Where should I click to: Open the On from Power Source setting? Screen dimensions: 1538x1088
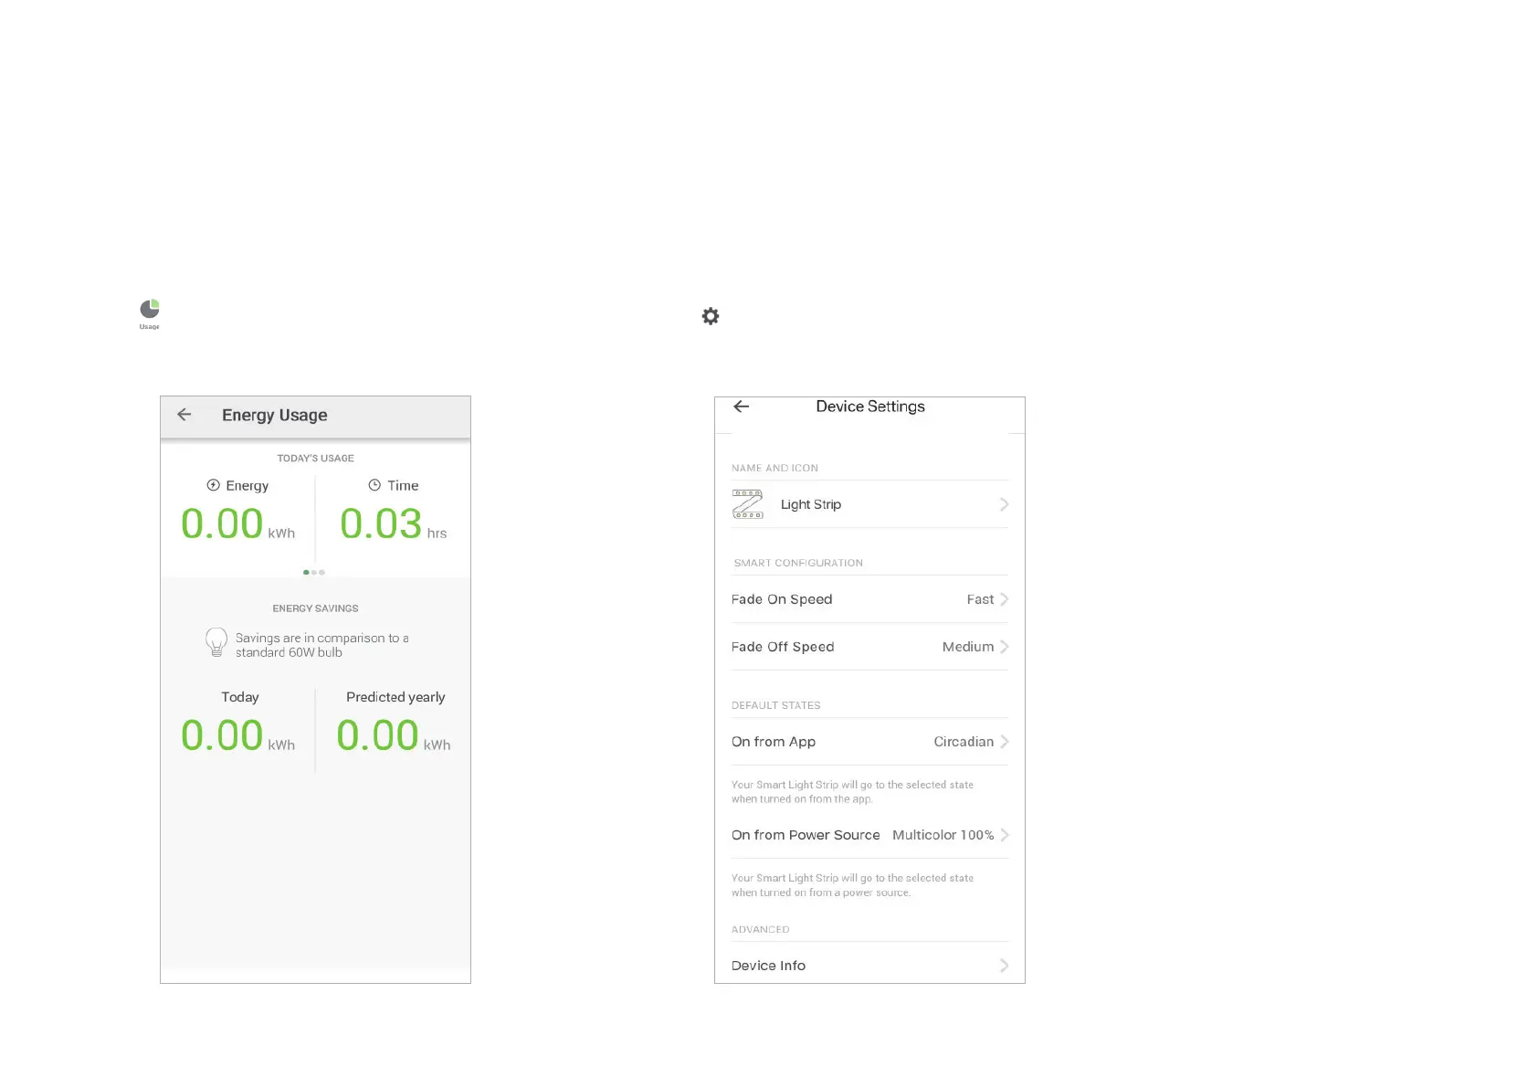coord(806,835)
